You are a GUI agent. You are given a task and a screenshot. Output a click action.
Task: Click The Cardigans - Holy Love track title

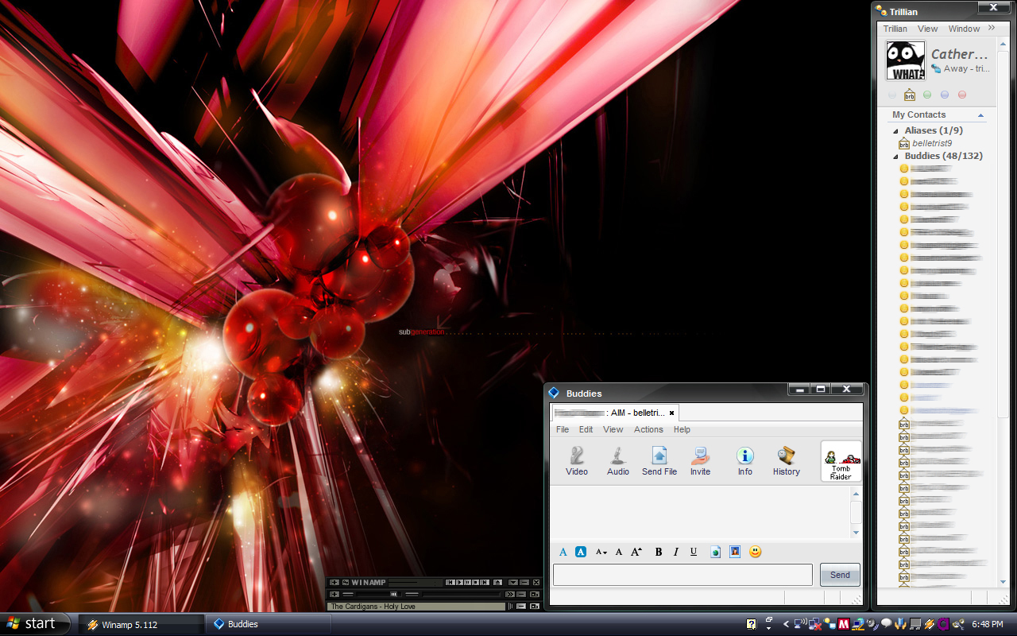[x=373, y=607]
